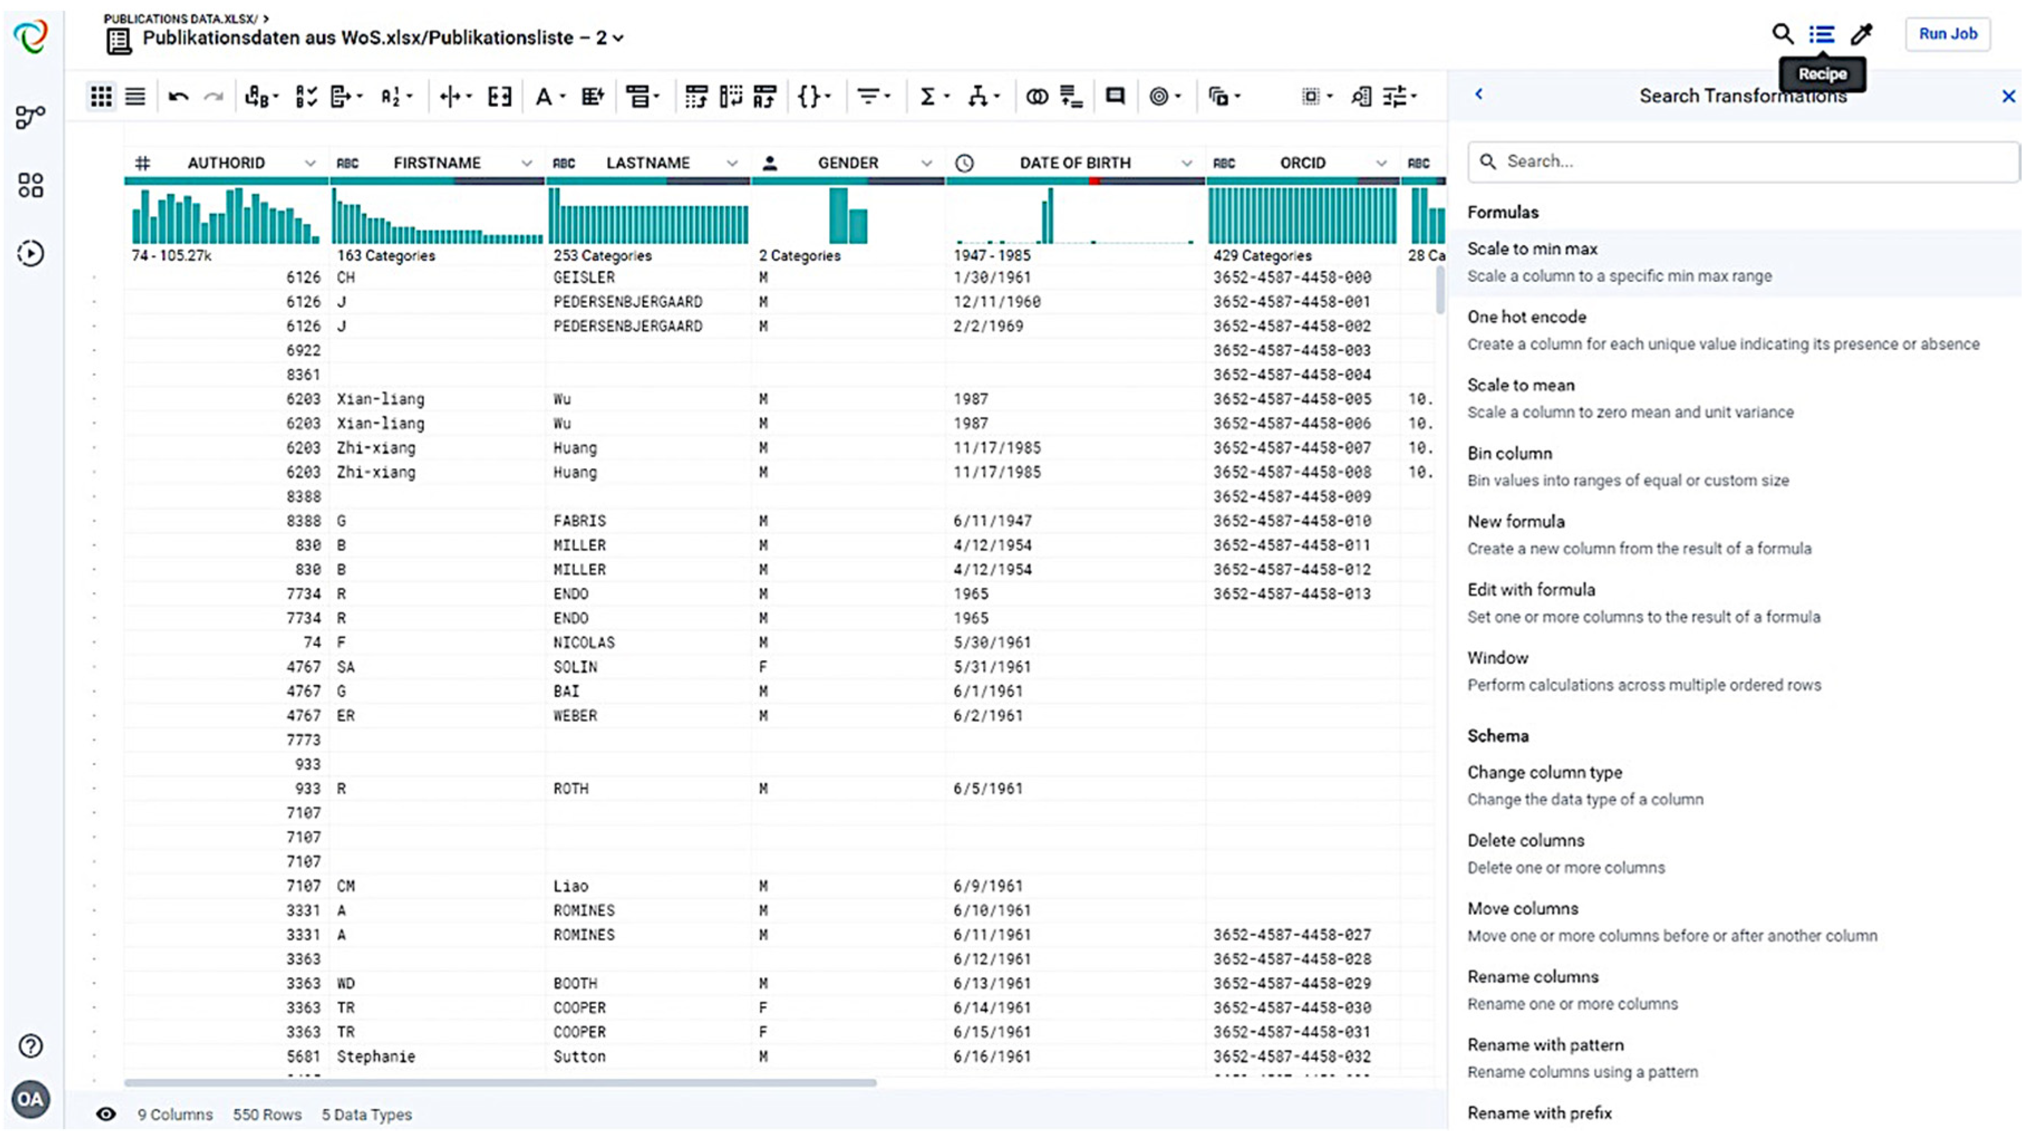The height and width of the screenshot is (1139, 2030).
Task: Open the Jobs icon in left sidebar
Action: click(x=31, y=253)
